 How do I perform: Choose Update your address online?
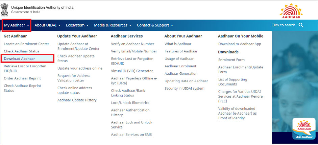[80, 68]
